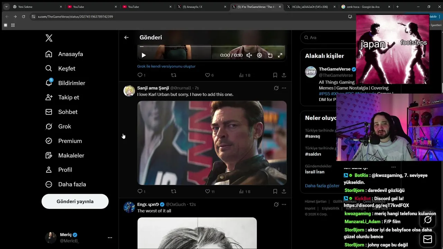Reload the page

[24, 17]
